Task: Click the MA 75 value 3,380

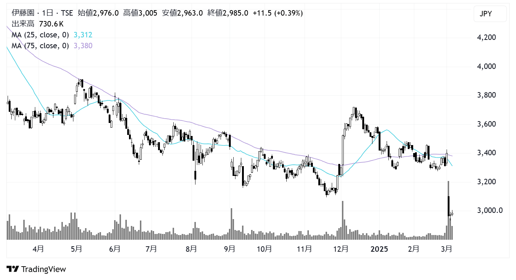Action: [83, 46]
